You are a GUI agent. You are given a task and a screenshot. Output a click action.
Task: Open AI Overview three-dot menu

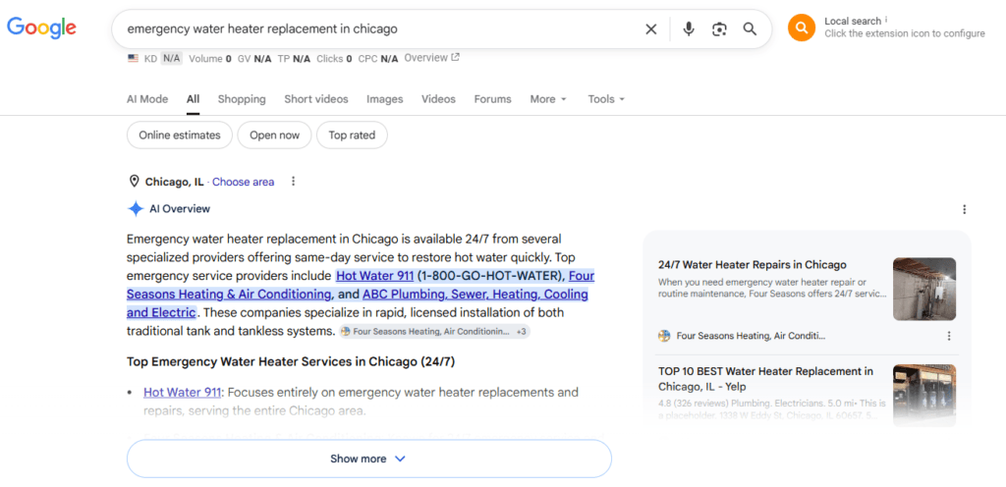[964, 209]
